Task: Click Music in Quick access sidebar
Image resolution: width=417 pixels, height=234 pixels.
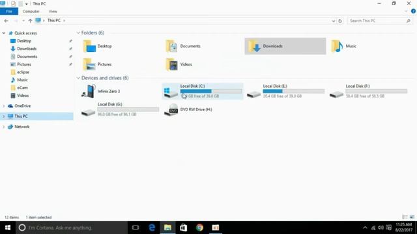Action: tap(22, 80)
